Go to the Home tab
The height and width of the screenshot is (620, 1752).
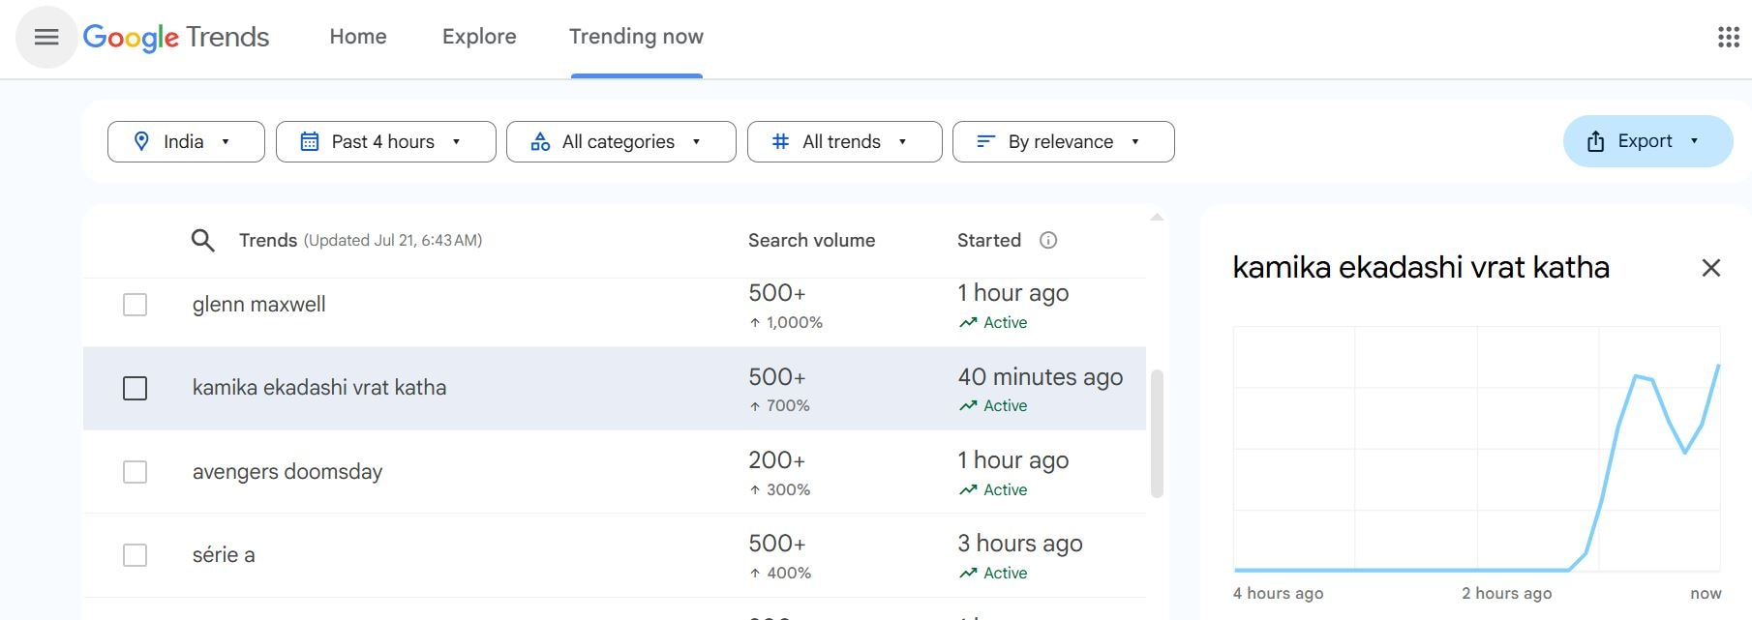(x=358, y=37)
